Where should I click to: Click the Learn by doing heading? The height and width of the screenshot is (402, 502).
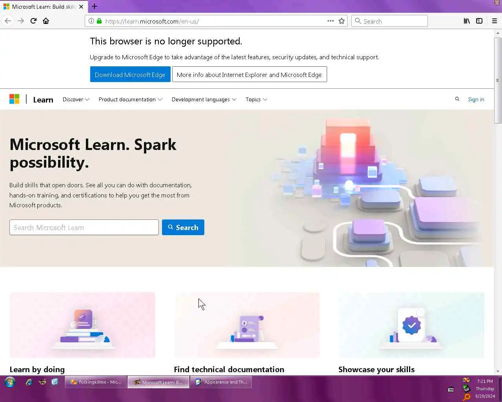coord(37,369)
